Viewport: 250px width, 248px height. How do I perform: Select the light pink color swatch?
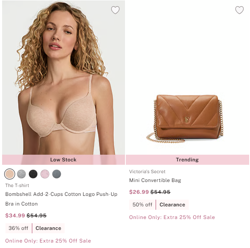click(x=45, y=174)
